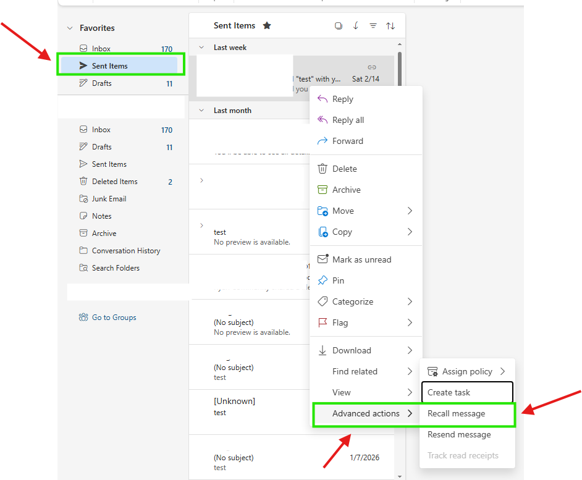Image resolution: width=582 pixels, height=480 pixels.
Task: Open Inbox under Favorites
Action: point(120,49)
